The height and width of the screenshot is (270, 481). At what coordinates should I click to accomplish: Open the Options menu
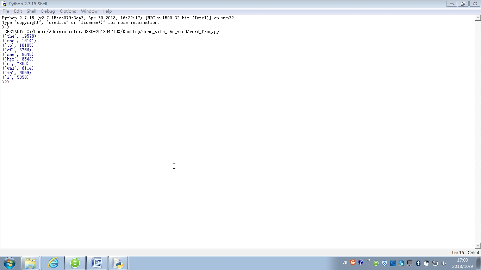click(68, 11)
